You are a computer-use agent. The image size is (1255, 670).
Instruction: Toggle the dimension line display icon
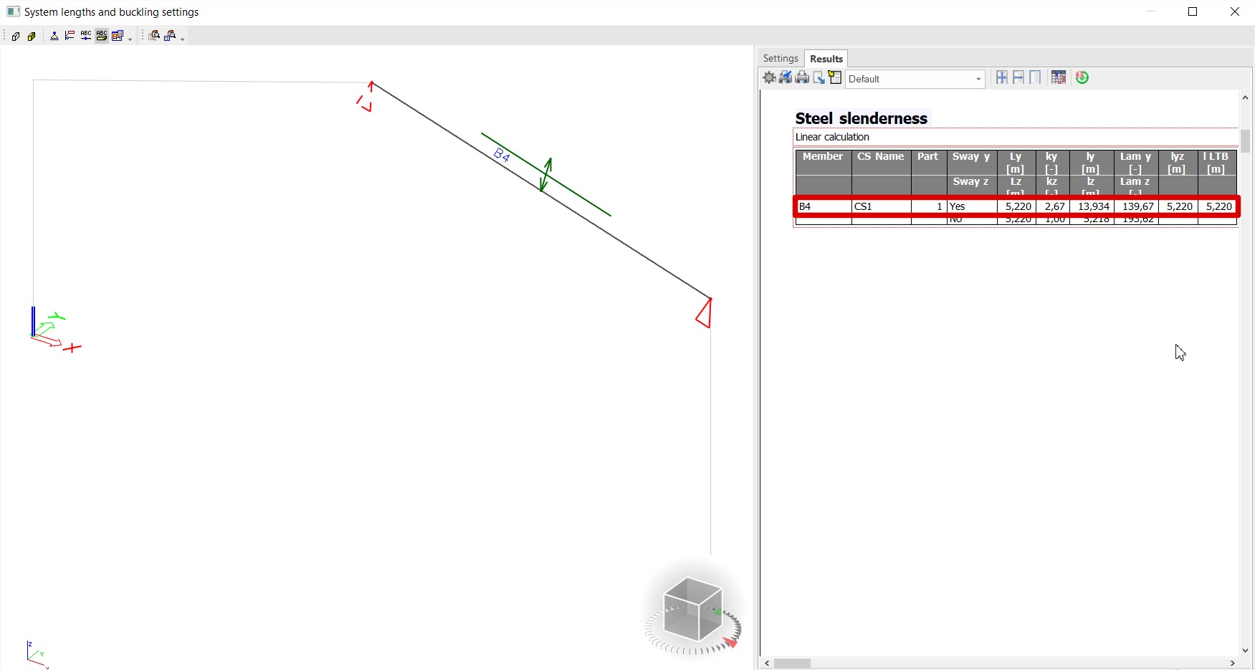70,36
